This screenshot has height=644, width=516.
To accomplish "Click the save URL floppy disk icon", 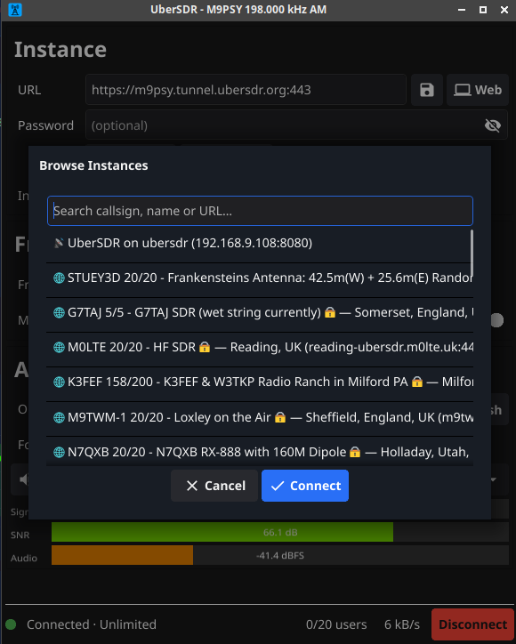I will click(x=427, y=90).
